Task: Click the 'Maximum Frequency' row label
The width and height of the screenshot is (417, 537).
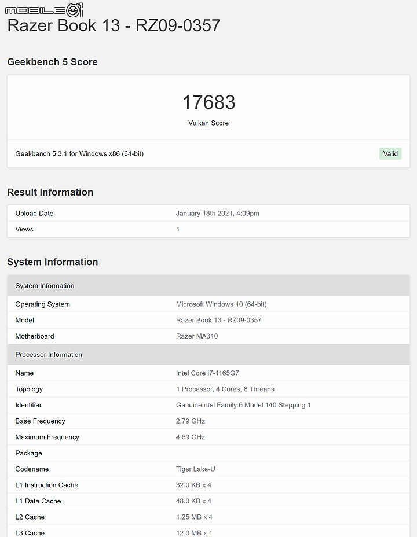Action: tap(47, 437)
